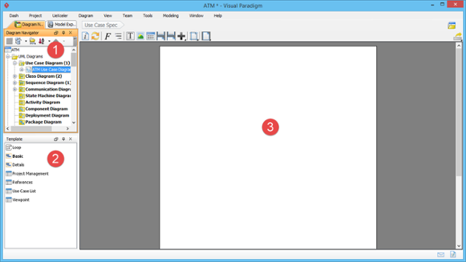Viewport: 466px width, 262px height.
Task: Select the Text (T) tool icon
Action: (x=130, y=36)
